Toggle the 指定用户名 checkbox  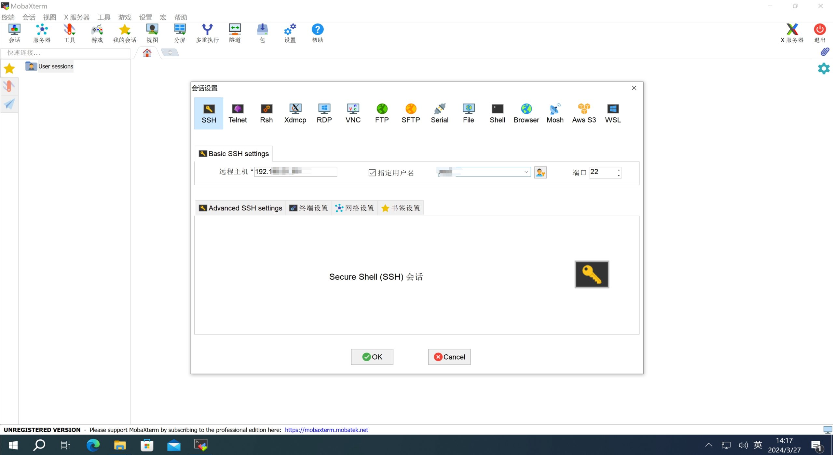[372, 173]
